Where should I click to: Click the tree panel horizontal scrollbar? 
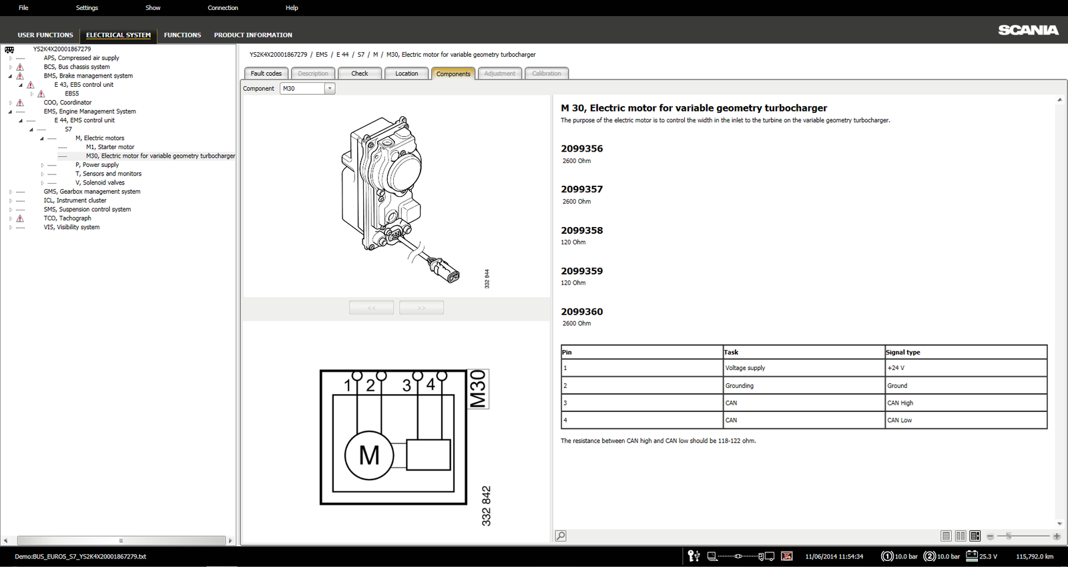point(121,540)
